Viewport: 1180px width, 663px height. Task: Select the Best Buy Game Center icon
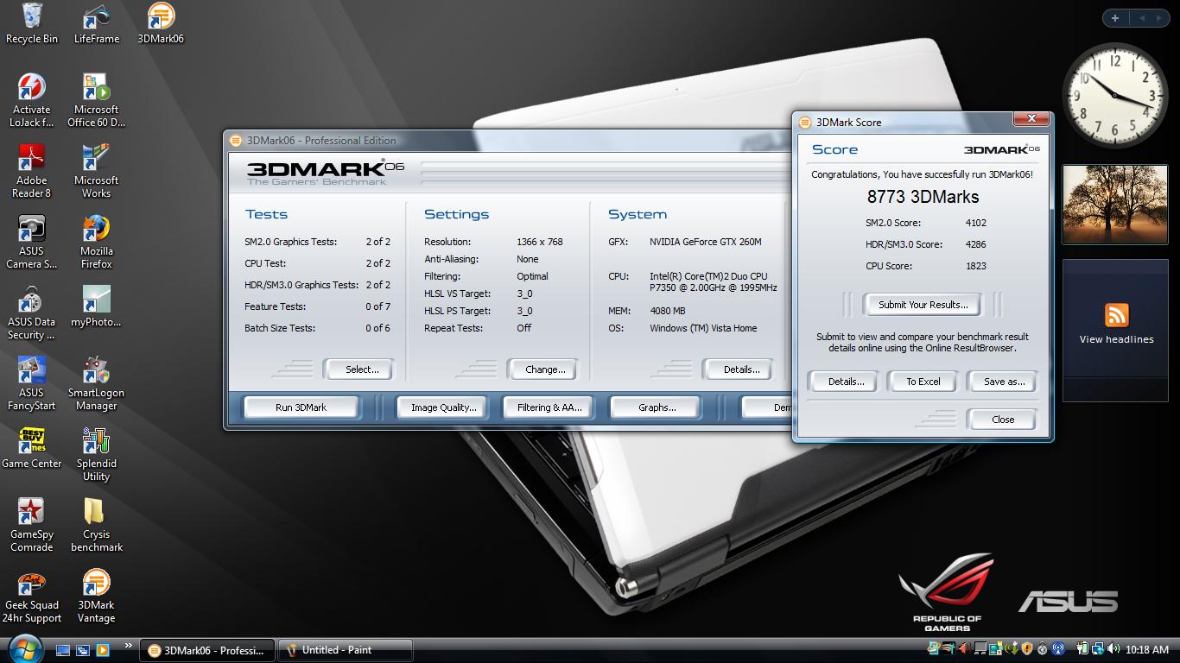[32, 448]
